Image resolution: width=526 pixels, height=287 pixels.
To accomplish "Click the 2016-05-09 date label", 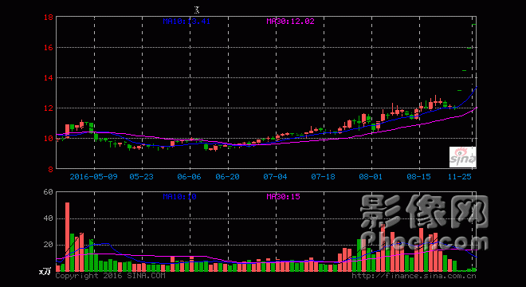I will (93, 176).
